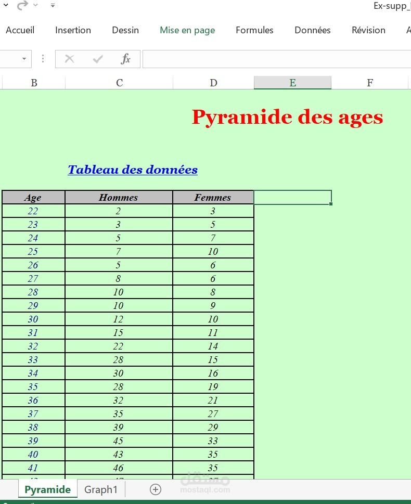The height and width of the screenshot is (504, 411).
Task: Select column E header
Action: tap(293, 83)
